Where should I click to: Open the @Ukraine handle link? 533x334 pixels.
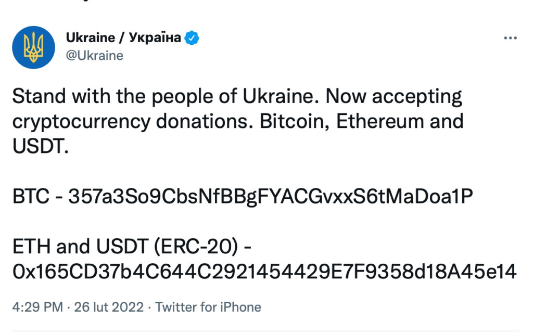95,55
